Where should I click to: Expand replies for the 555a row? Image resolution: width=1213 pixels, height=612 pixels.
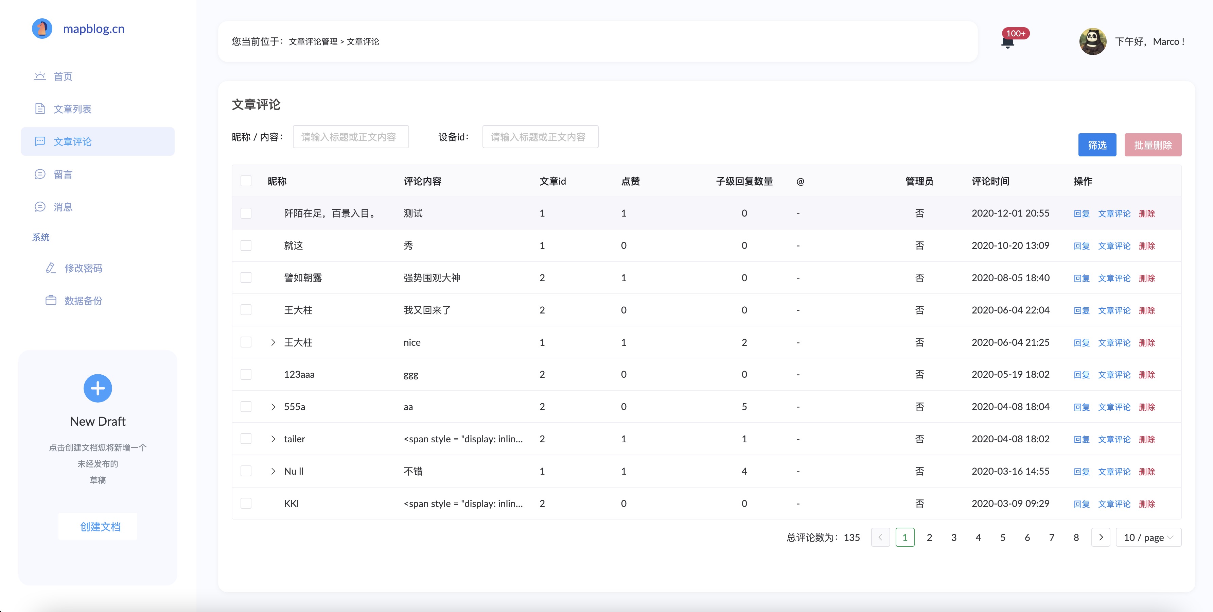273,407
